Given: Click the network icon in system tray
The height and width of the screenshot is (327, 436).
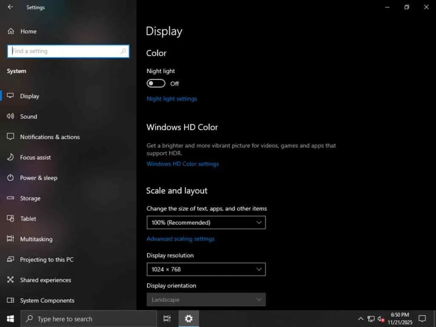Looking at the screenshot, I should click(x=371, y=319).
